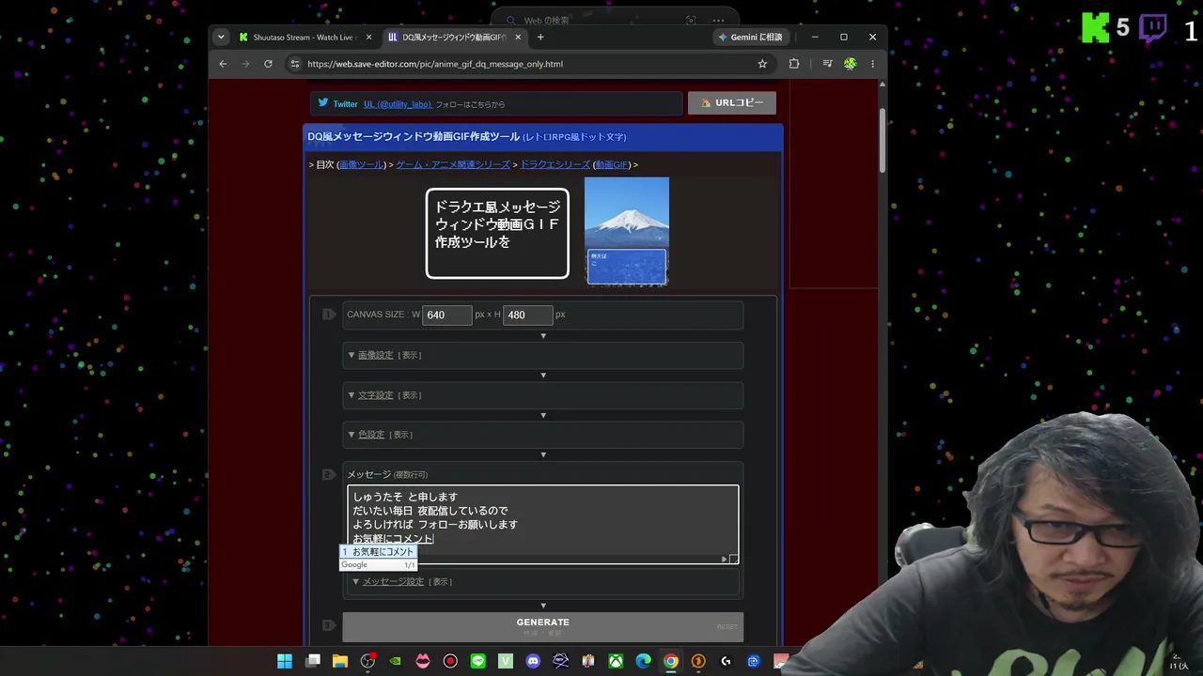1203x676 pixels.
Task: Open the pink lips taskbar app
Action: point(423,661)
